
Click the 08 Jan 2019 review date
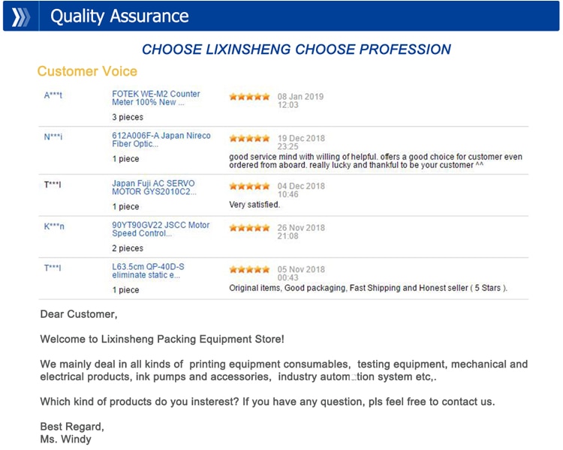[300, 97]
